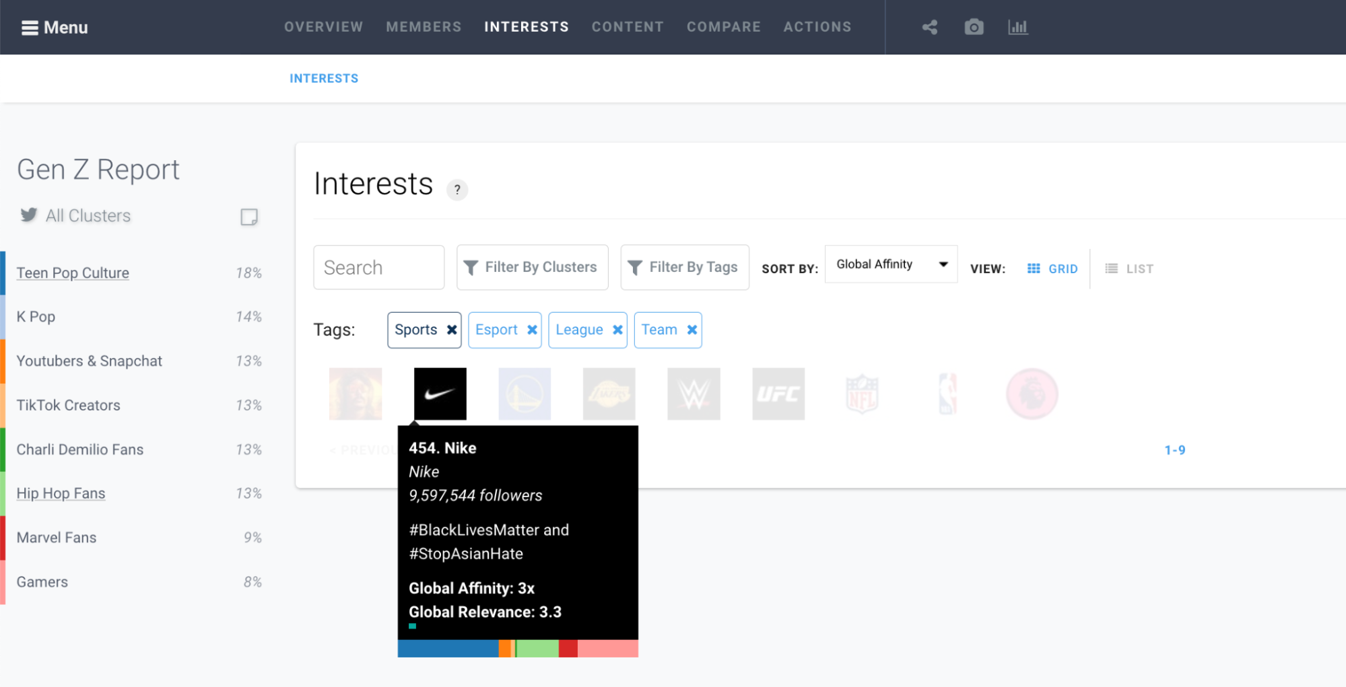Select the NFL logo thumbnail
Screen dimensions: 1346x687
pos(863,394)
